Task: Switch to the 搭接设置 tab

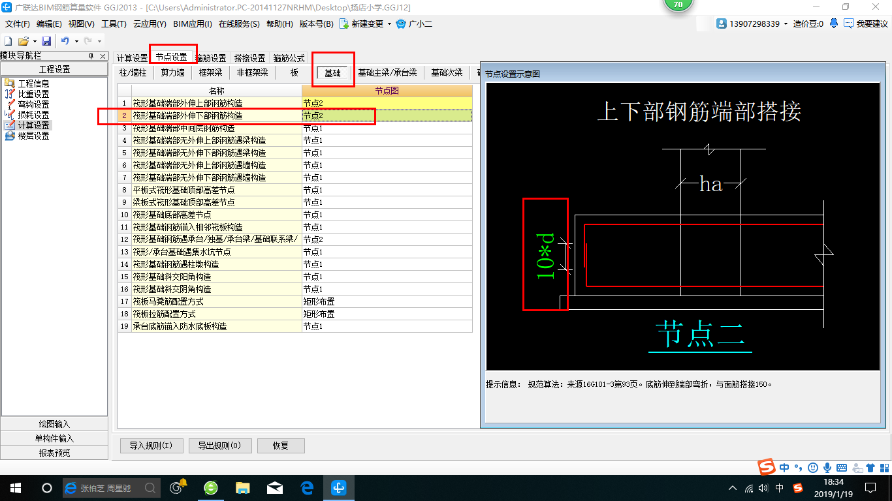Action: pyautogui.click(x=249, y=58)
